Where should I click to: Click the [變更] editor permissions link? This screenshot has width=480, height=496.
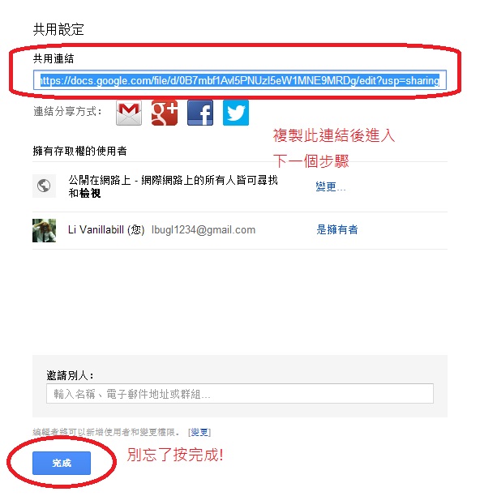(x=199, y=432)
